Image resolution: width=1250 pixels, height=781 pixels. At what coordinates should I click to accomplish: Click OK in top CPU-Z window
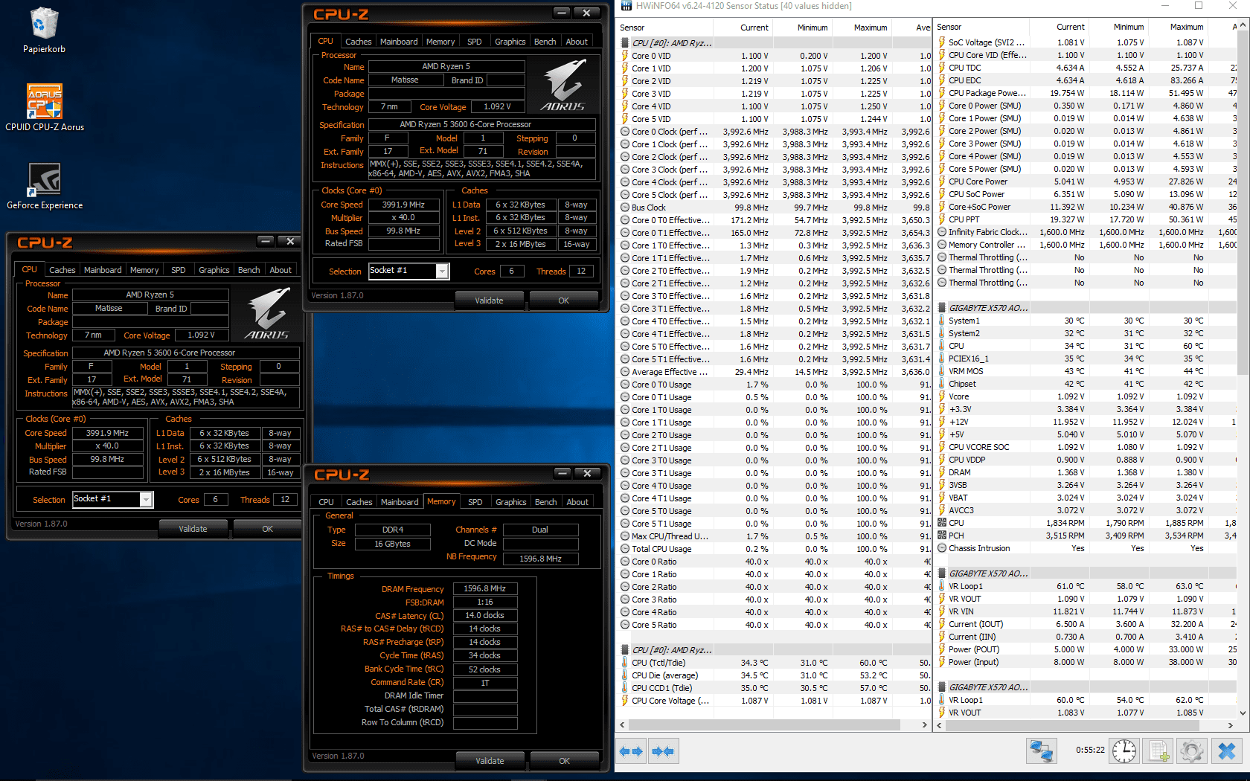pos(564,300)
